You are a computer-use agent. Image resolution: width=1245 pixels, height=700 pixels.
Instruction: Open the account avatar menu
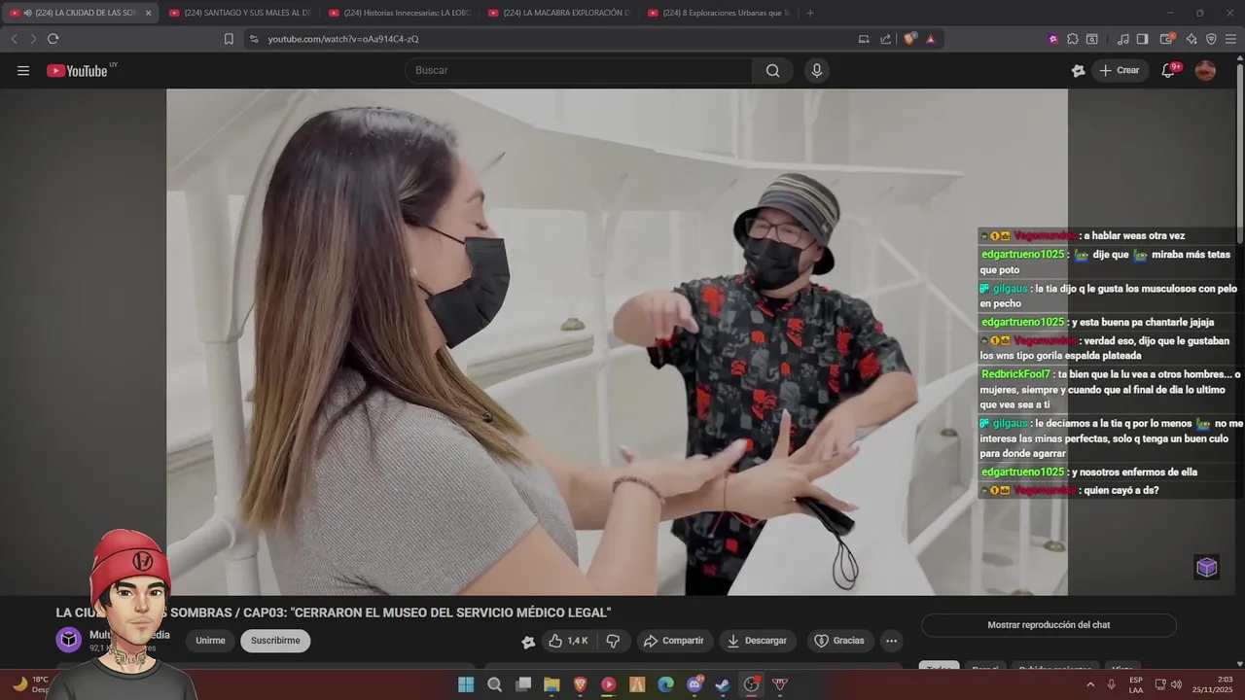(x=1205, y=70)
